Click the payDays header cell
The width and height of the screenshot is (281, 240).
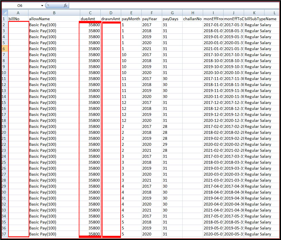172,19
